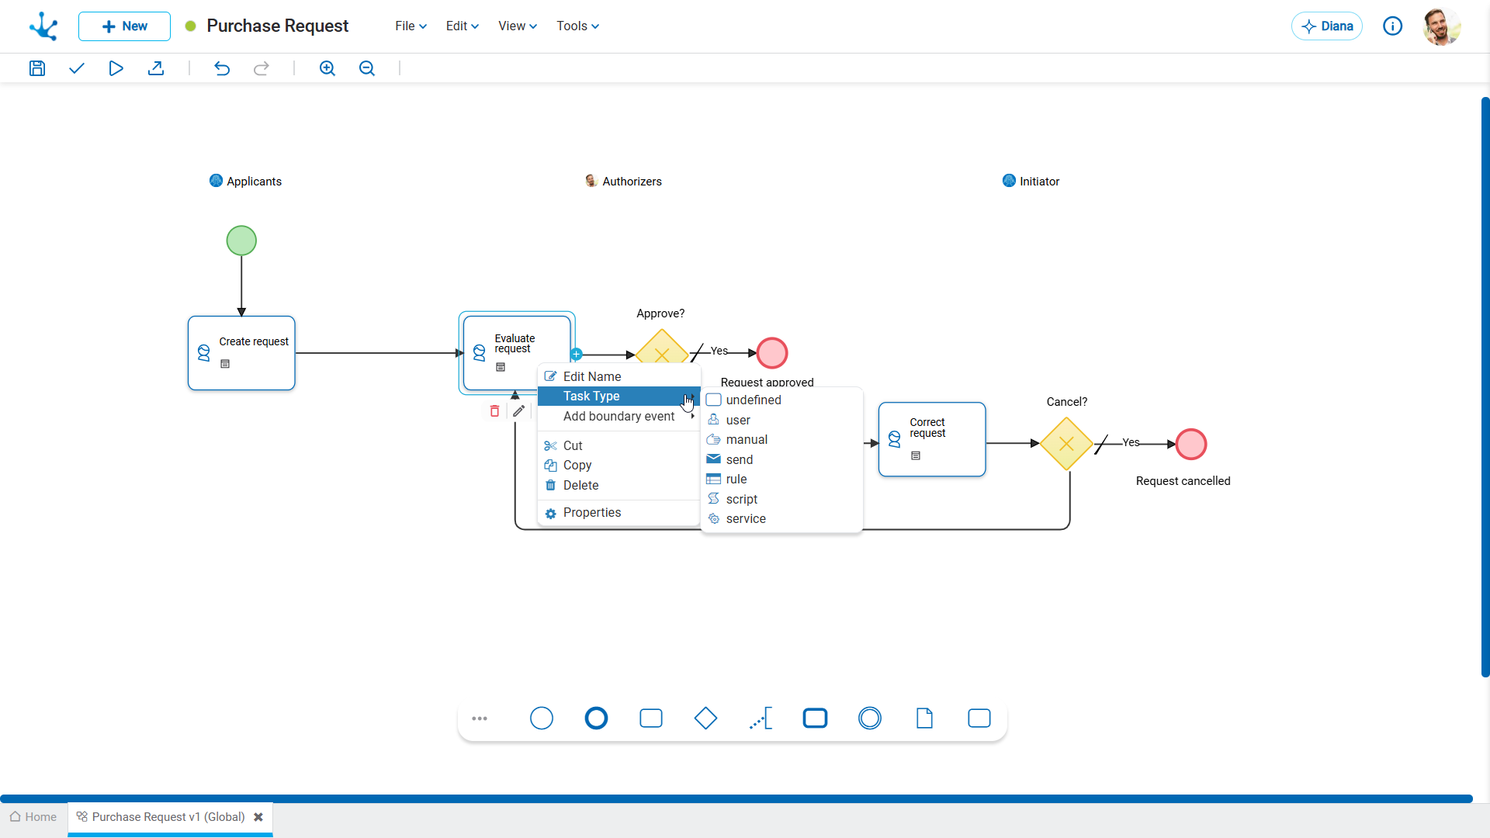Set task type to user
Viewport: 1490px width, 838px height.
[x=782, y=421]
